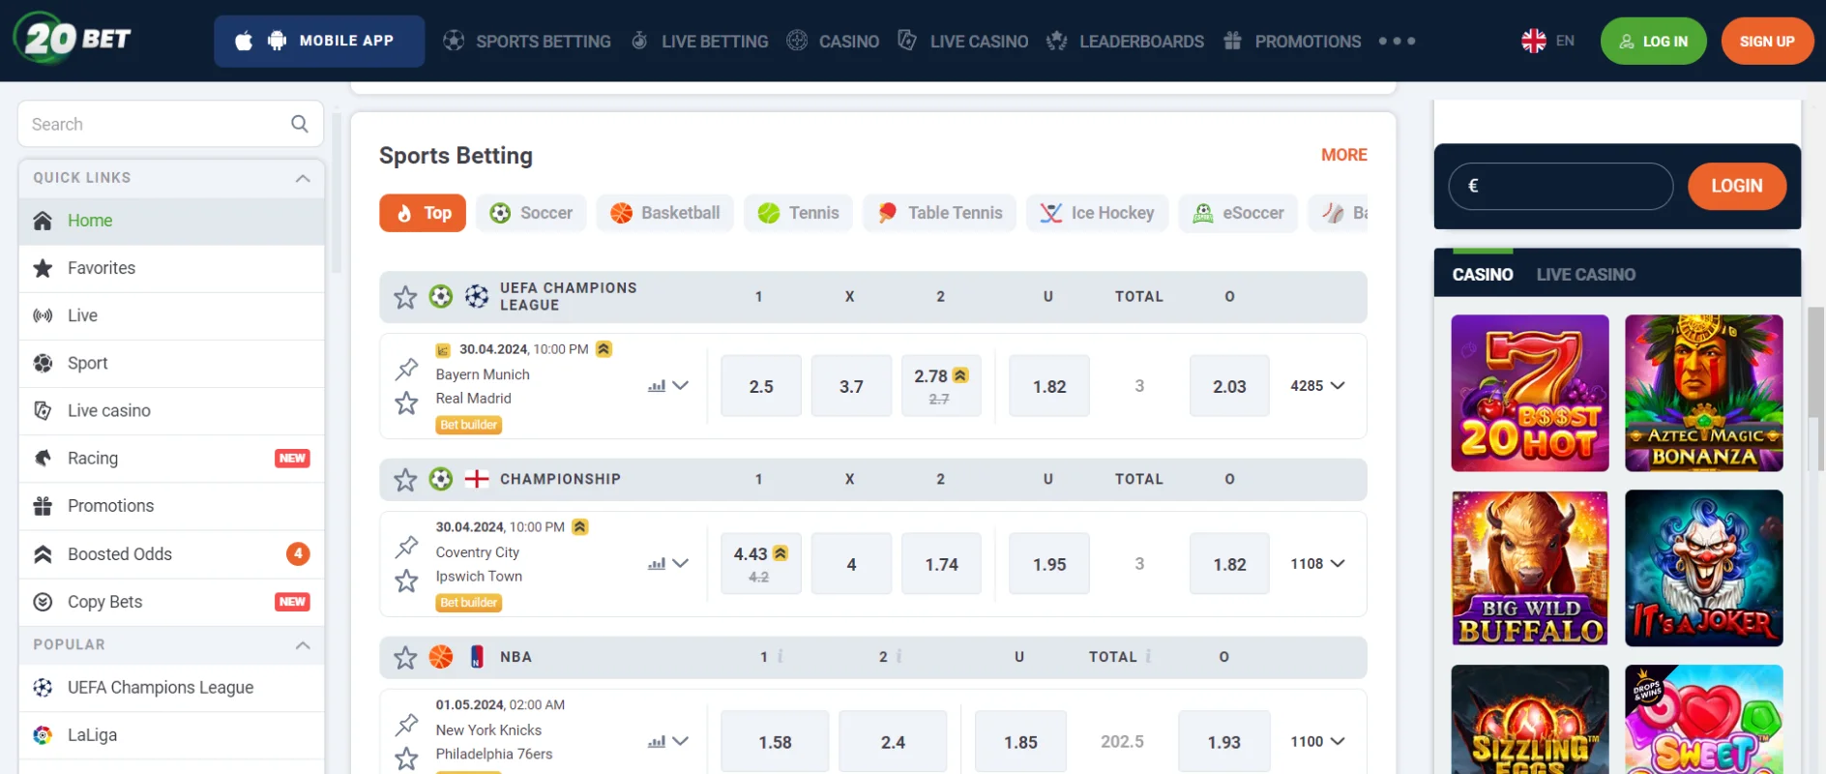Expand stats chevron for Bayern Munich match
The width and height of the screenshot is (1826, 774).
pos(681,385)
